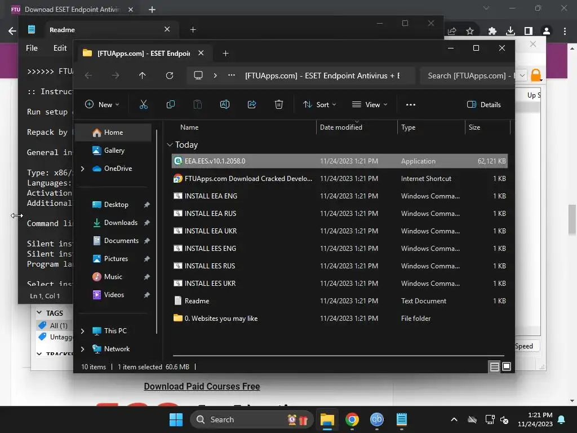Expand the Network tree node

[x=82, y=349]
